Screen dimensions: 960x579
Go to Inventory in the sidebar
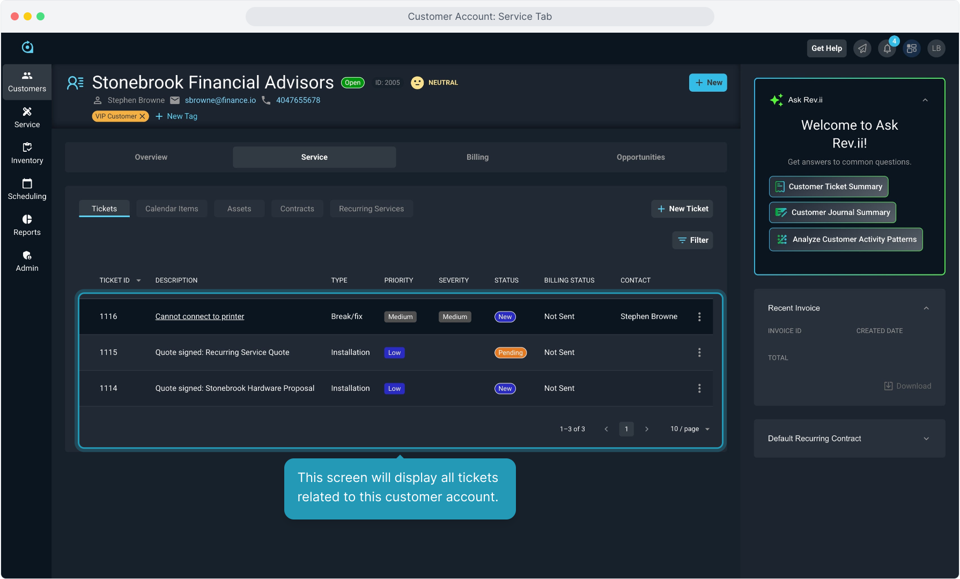27,153
